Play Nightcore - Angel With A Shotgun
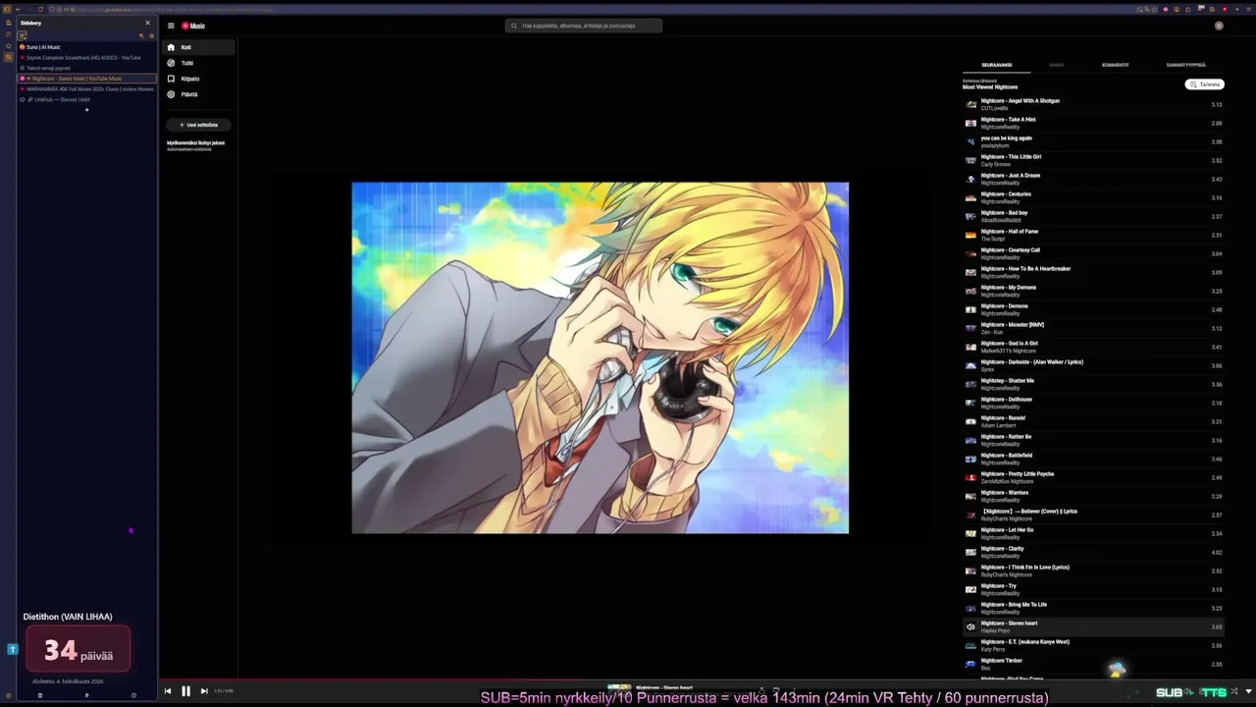 click(x=1094, y=104)
